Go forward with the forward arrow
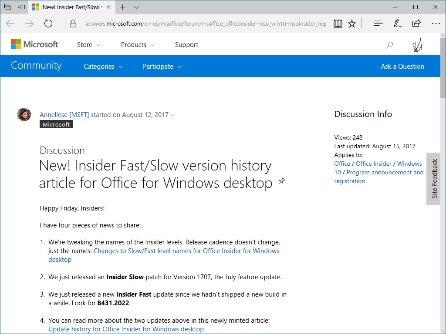Viewport: 446px width, 334px height. 29,23
